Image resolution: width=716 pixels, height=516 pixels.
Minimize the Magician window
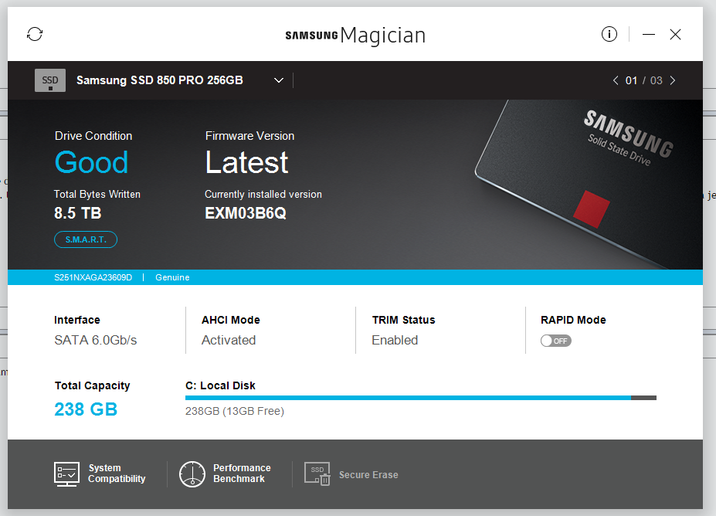(x=649, y=34)
